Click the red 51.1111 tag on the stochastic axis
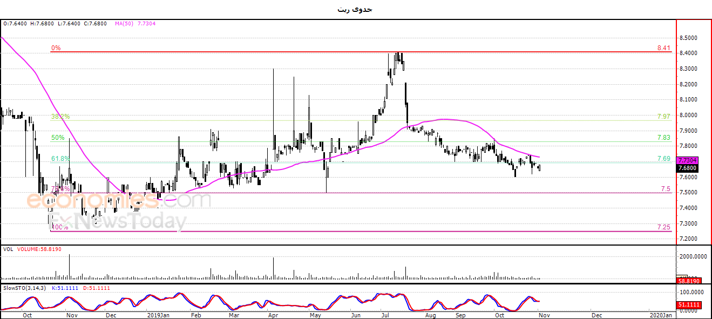 (688, 304)
